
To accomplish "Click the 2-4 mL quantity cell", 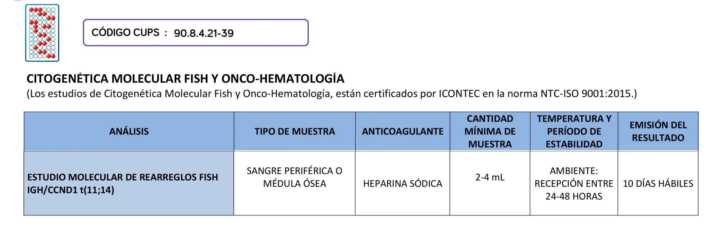I will point(490,177).
